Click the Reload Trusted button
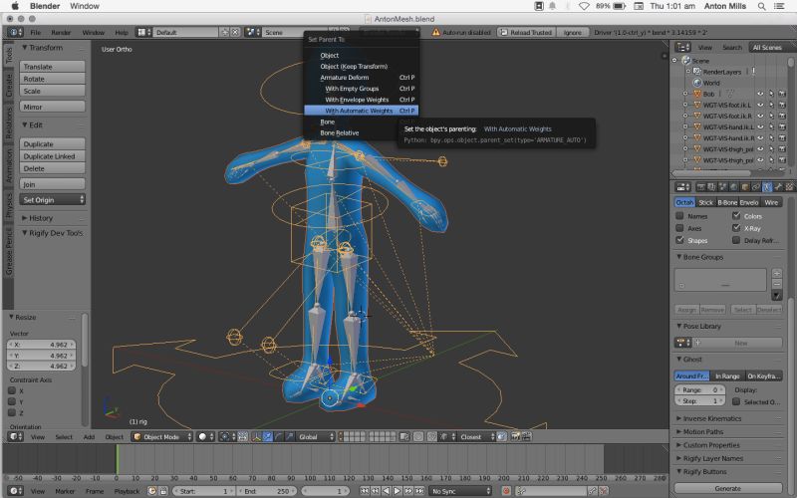The width and height of the screenshot is (797, 498). [x=526, y=32]
